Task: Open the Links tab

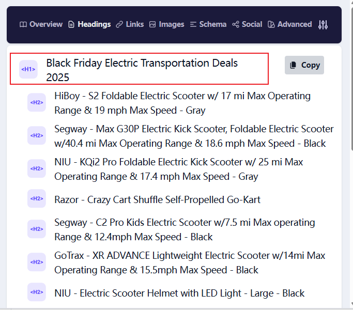Action: point(130,24)
